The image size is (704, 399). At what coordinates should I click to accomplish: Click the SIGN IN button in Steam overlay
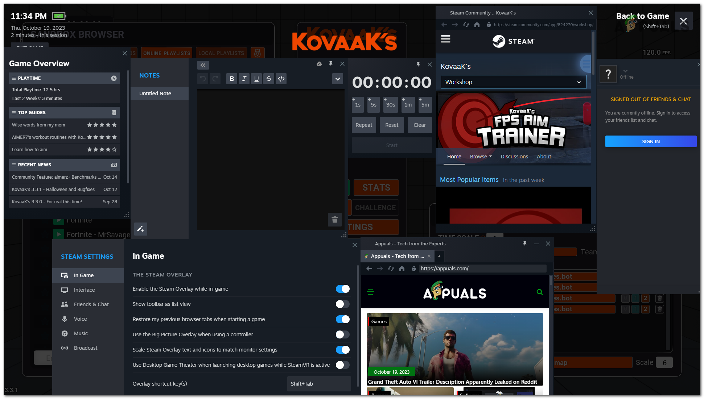click(651, 141)
